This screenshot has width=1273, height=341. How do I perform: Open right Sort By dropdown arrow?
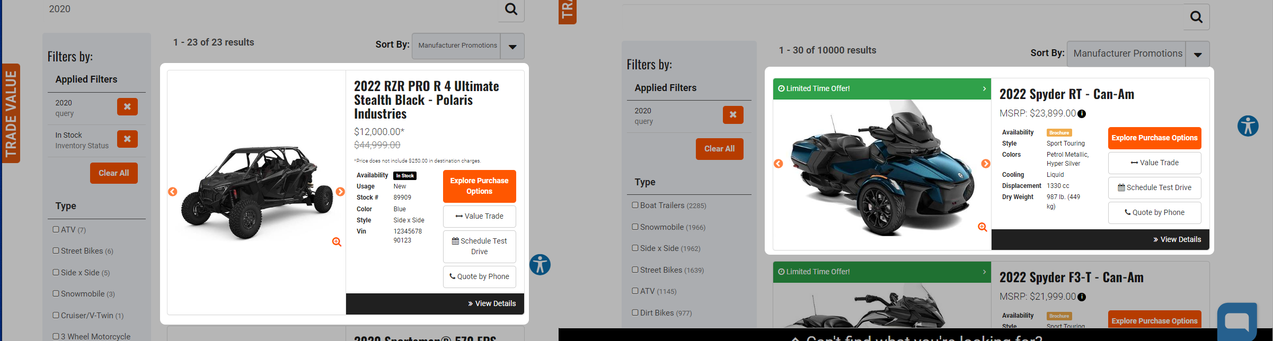pyautogui.click(x=1197, y=55)
